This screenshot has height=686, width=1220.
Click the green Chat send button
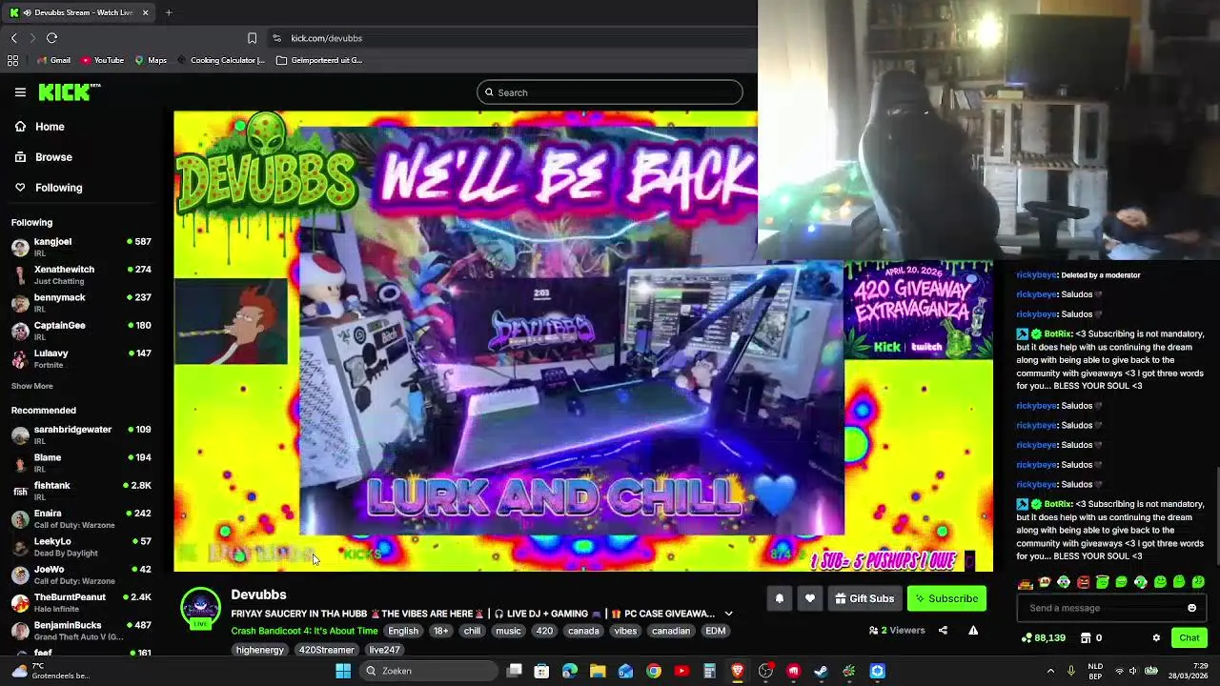pos(1189,637)
